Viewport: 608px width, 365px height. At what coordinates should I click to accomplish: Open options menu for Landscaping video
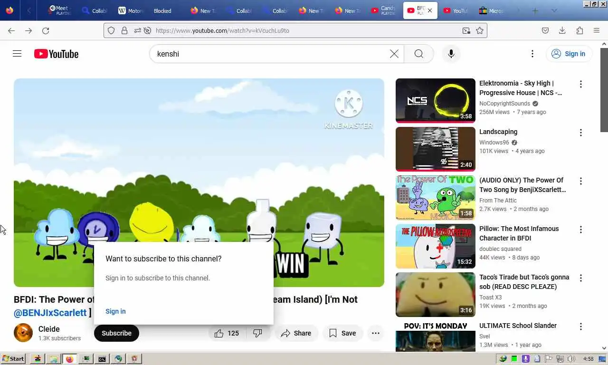580,133
